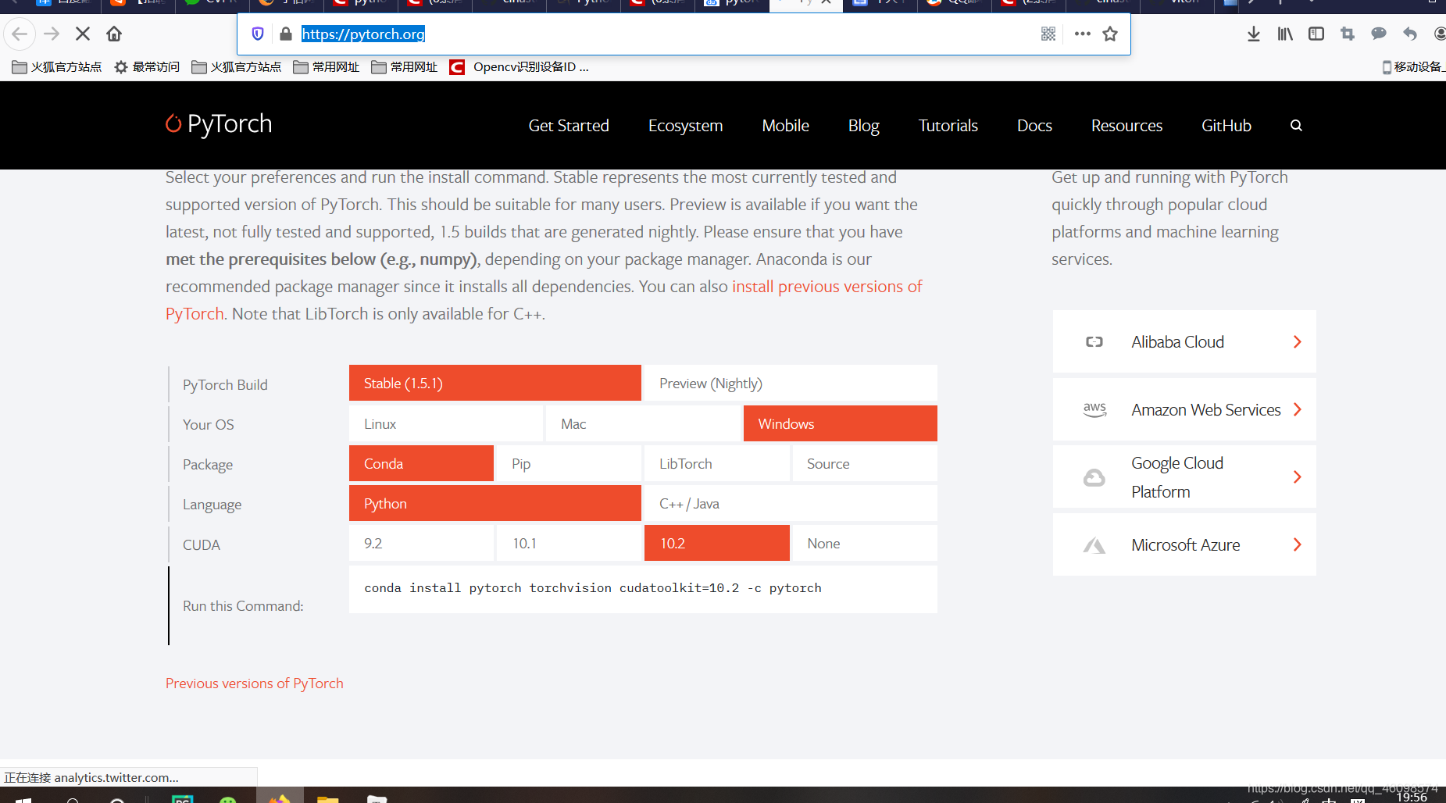The image size is (1446, 803).
Task: Go to browser home page icon
Action: point(114,34)
